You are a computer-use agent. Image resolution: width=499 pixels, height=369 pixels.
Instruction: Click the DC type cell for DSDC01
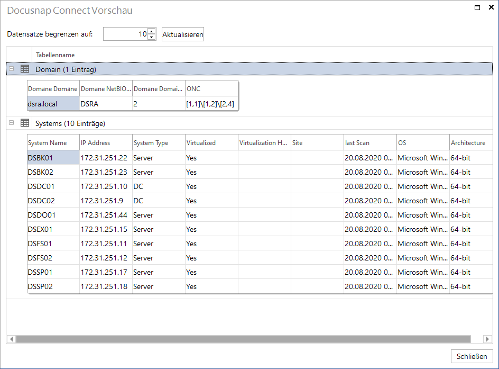(x=159, y=186)
